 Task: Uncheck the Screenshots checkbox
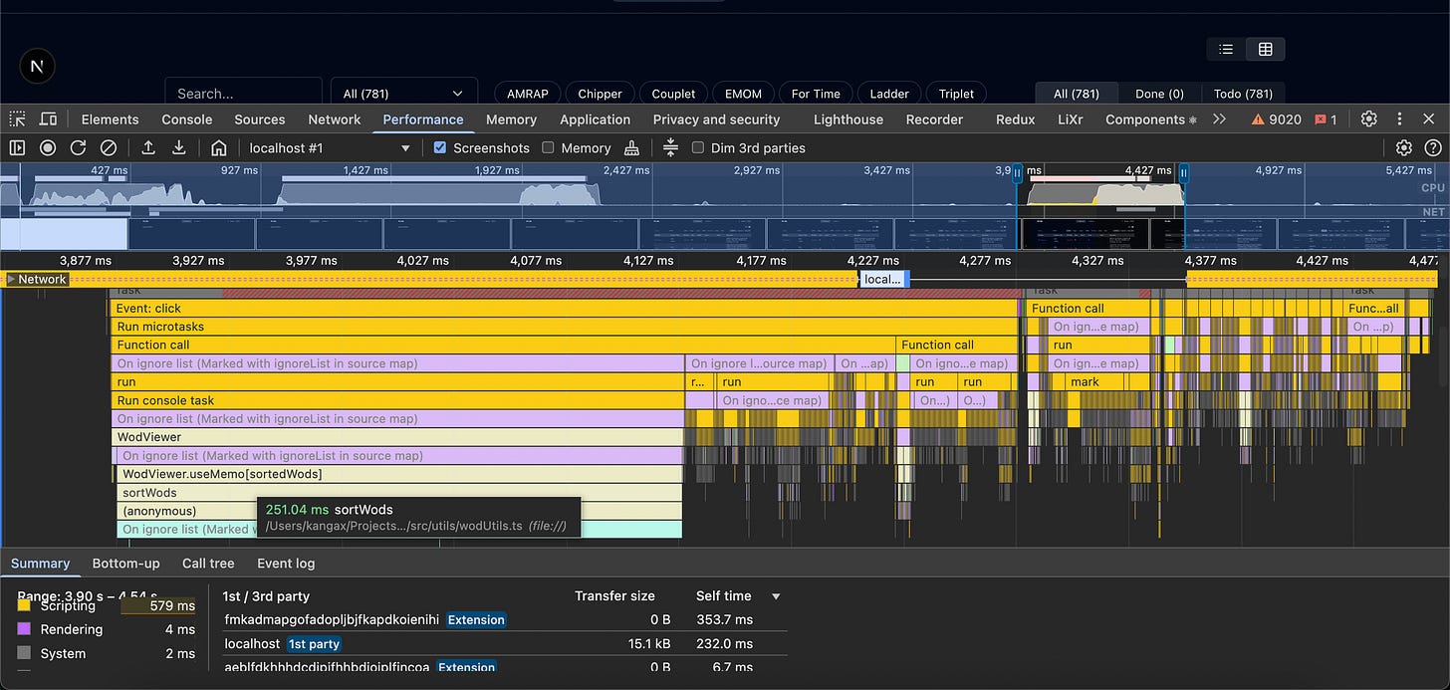pos(440,147)
